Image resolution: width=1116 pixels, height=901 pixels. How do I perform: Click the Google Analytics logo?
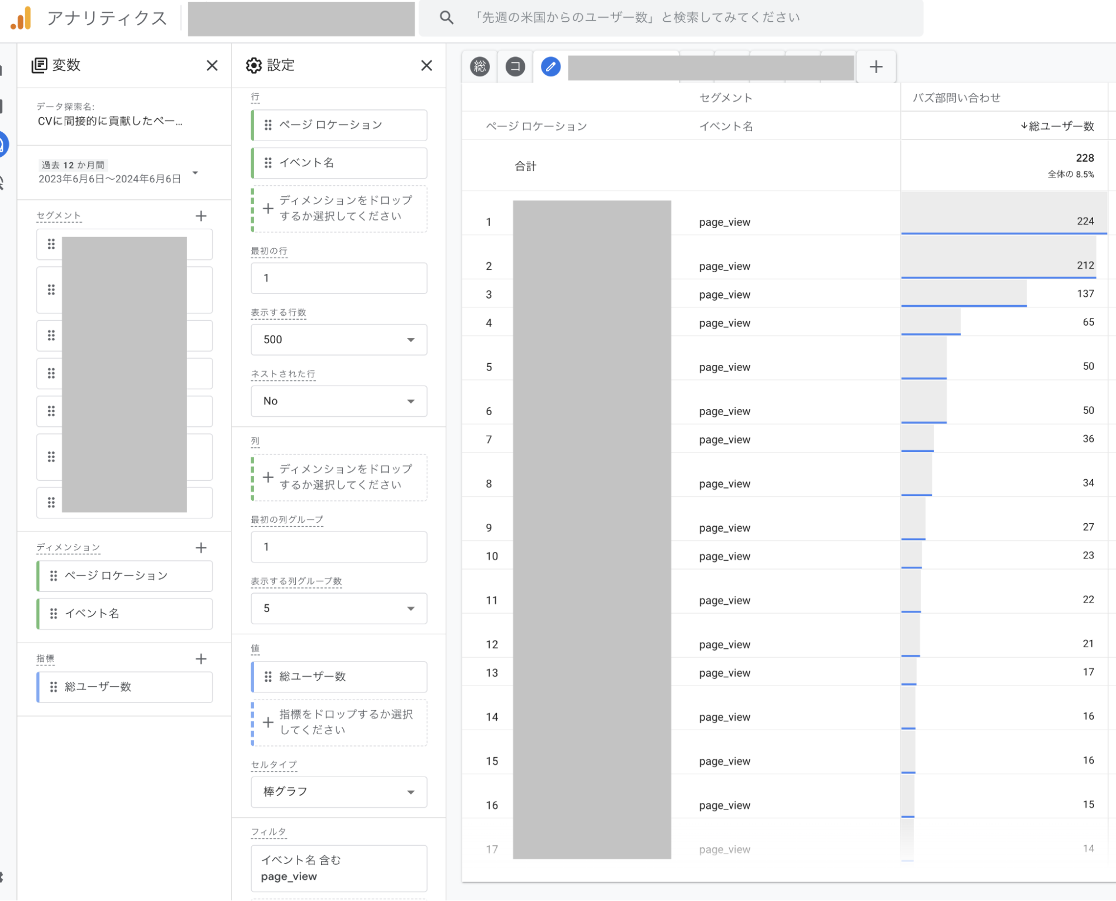tap(21, 18)
